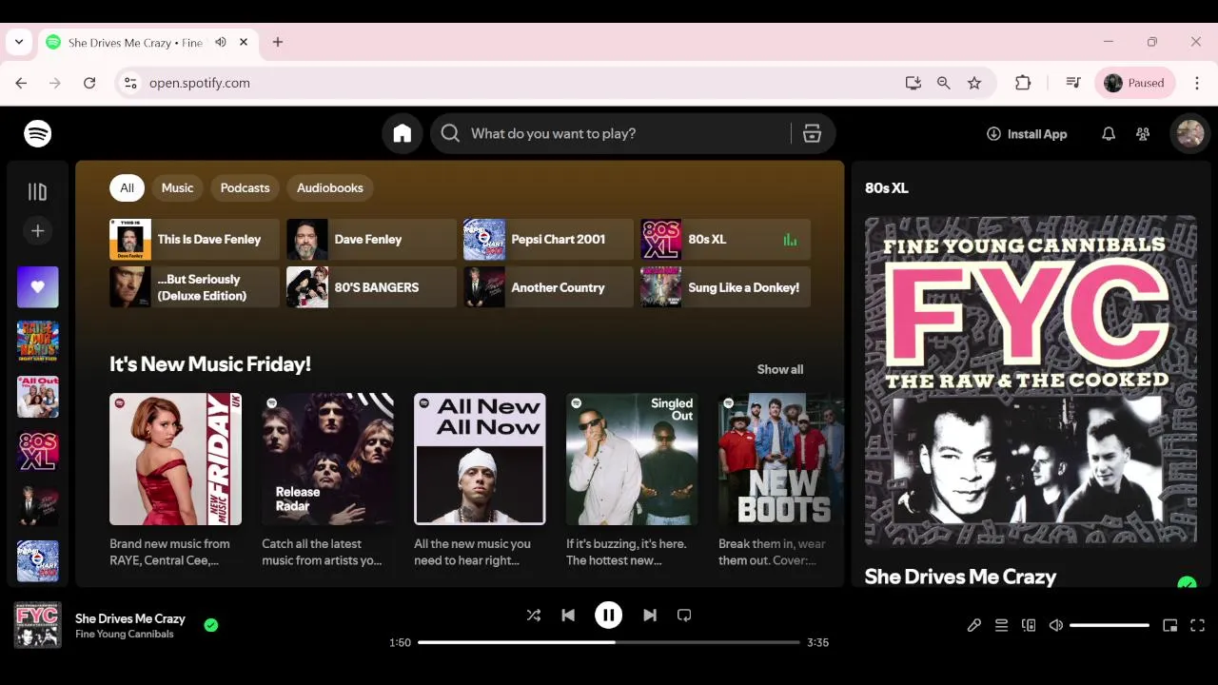The height and width of the screenshot is (685, 1218).
Task: Click Show all for New Music Friday
Action: pyautogui.click(x=780, y=369)
